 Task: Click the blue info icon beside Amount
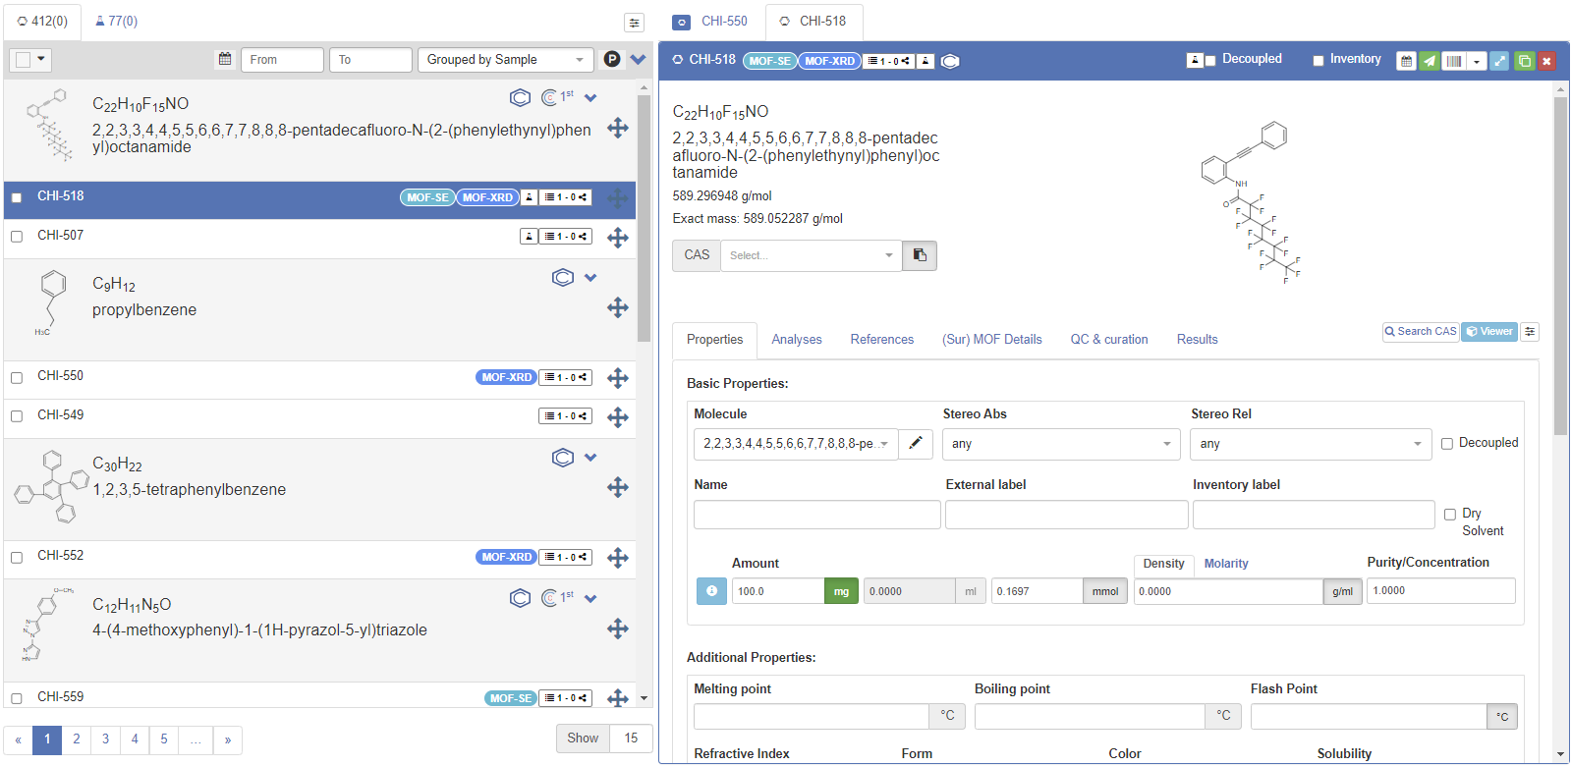pos(711,591)
